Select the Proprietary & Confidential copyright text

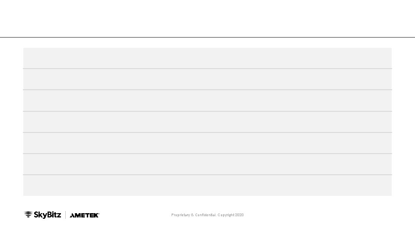click(207, 215)
